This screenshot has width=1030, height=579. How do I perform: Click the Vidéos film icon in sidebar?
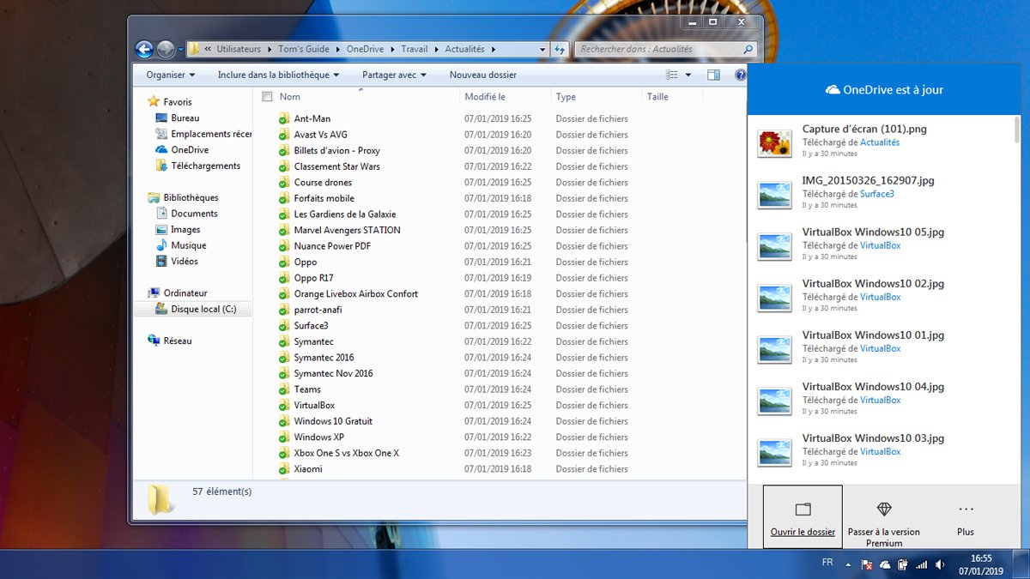(161, 262)
